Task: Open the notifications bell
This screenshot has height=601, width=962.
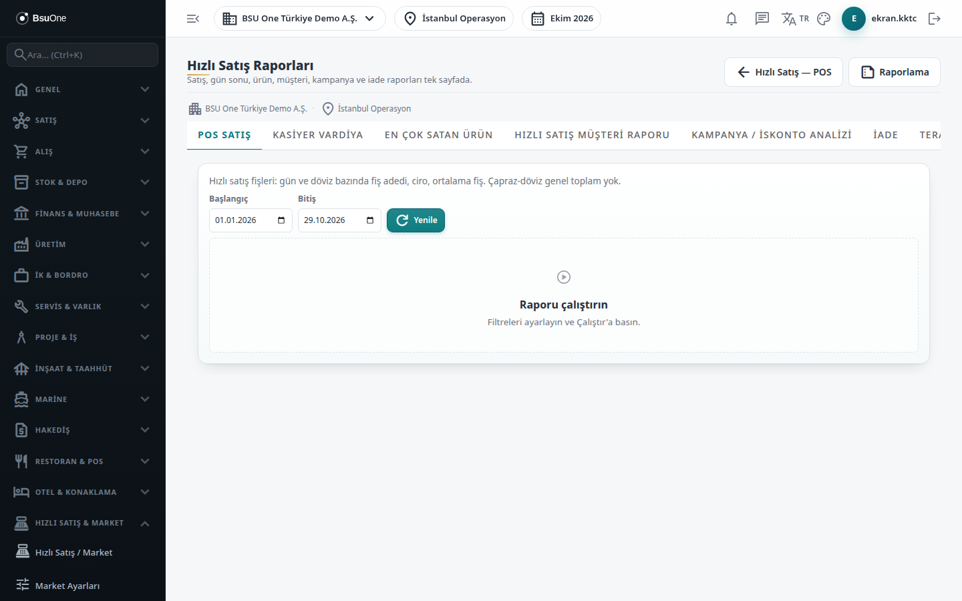Action: point(732,19)
